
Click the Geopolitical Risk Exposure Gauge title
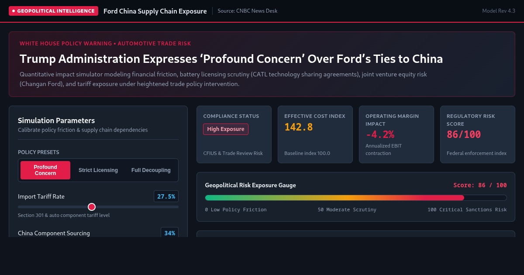point(250,185)
